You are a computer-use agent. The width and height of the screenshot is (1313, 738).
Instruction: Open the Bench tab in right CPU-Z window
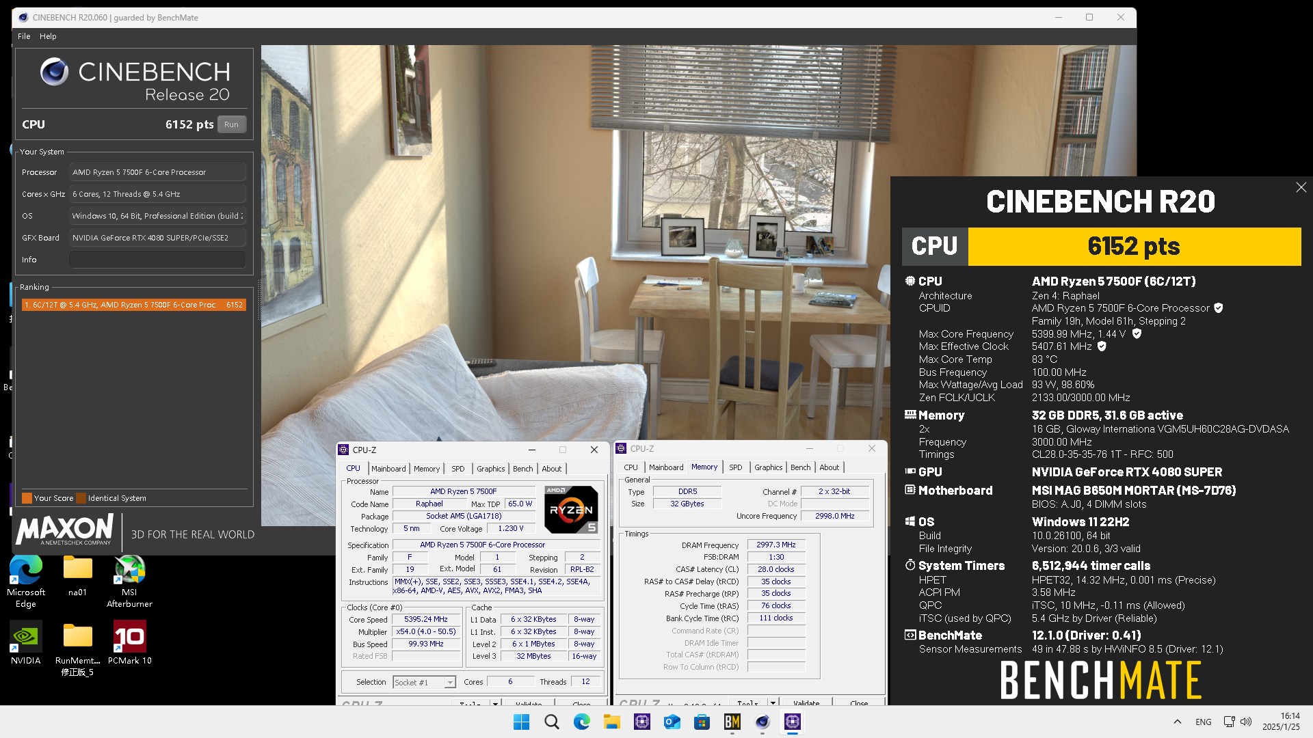pyautogui.click(x=801, y=467)
